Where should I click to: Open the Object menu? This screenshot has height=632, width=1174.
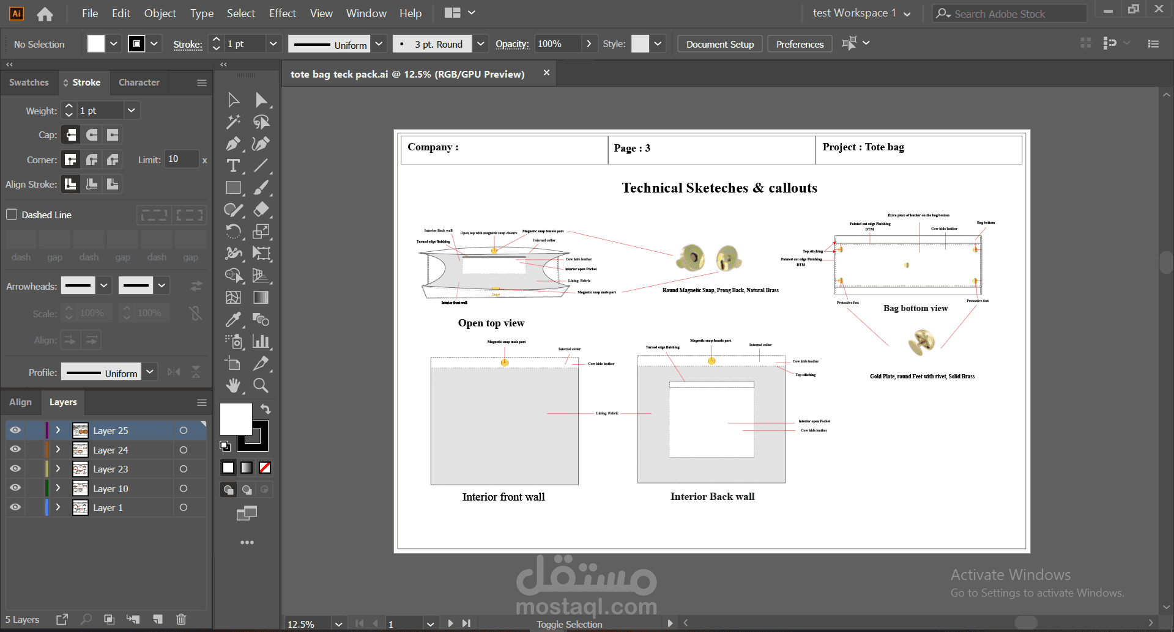point(160,13)
